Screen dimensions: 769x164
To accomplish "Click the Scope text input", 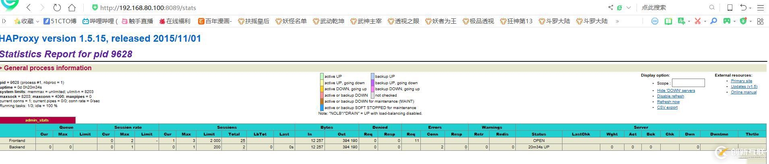I will tap(688, 83).
